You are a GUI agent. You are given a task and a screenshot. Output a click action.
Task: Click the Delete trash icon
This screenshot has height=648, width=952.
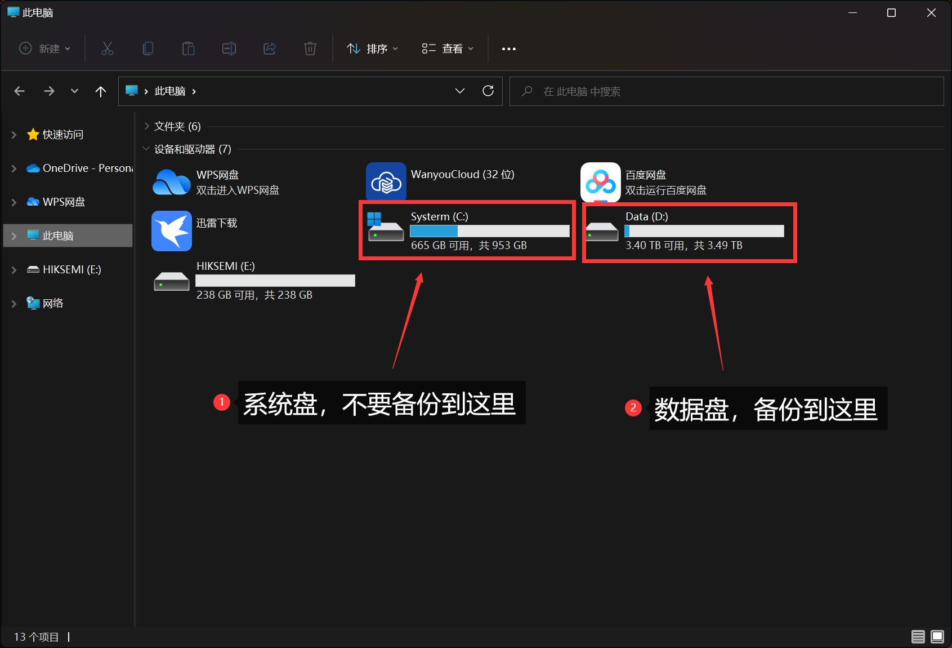tap(310, 48)
